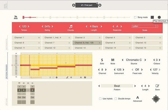168x110 pixels.
Task: Move the piano roll notes down with the bottom arrow
Action: [16, 77]
